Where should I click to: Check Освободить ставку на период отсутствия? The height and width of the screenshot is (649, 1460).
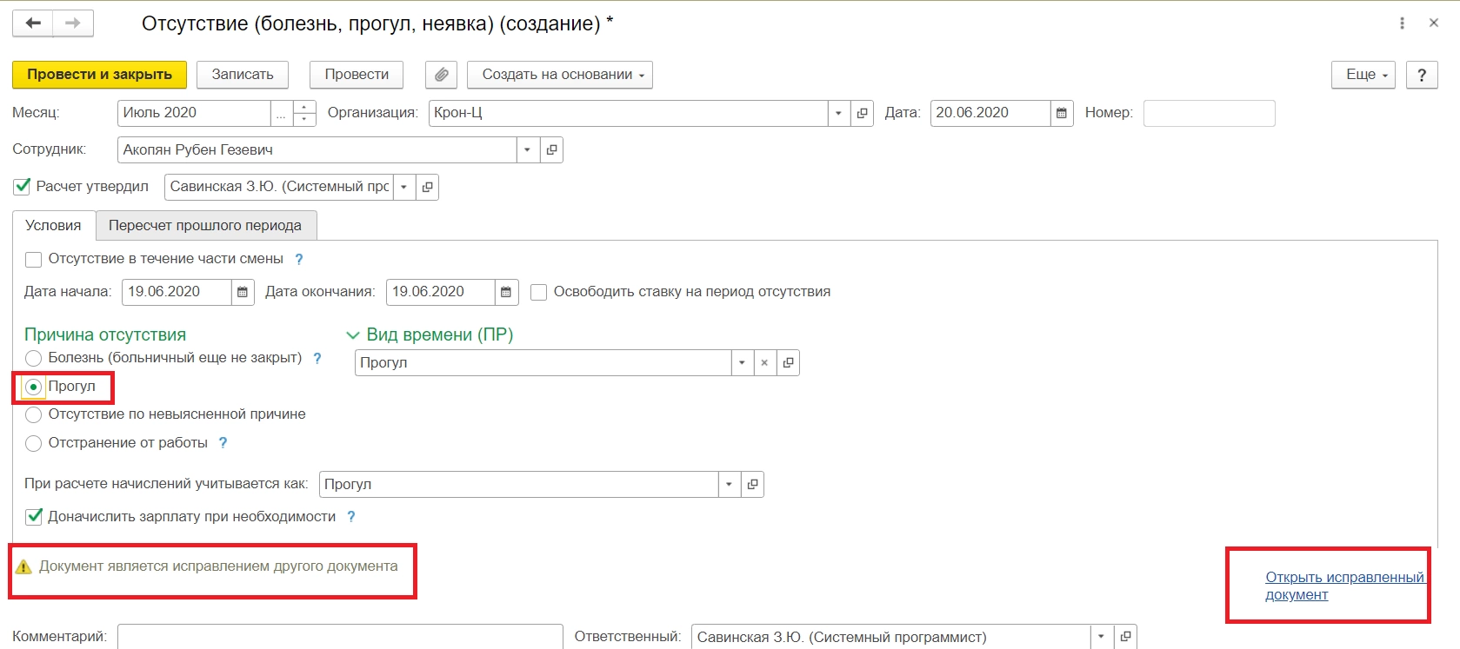tap(539, 293)
